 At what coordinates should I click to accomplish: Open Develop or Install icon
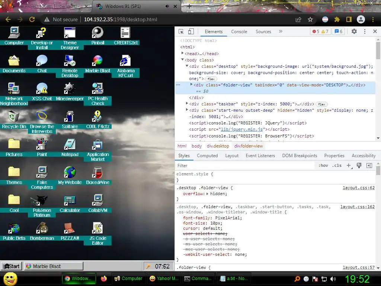(x=42, y=38)
